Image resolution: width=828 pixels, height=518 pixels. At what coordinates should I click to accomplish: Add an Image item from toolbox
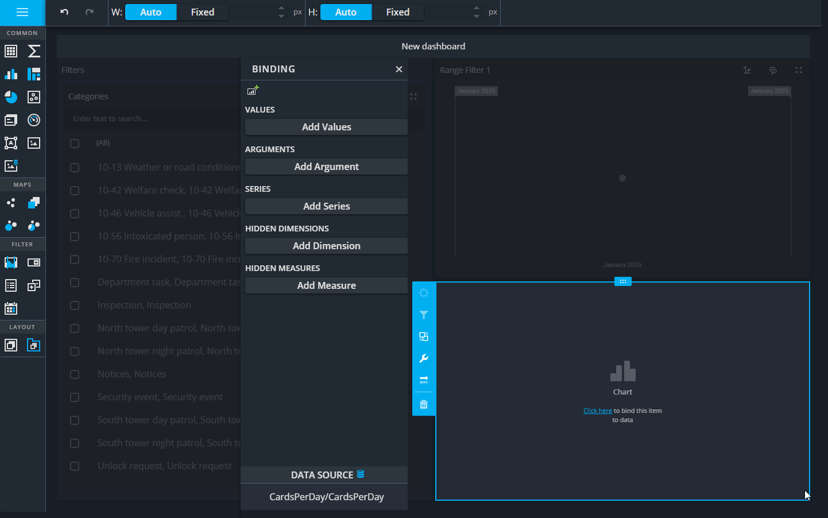coord(34,143)
